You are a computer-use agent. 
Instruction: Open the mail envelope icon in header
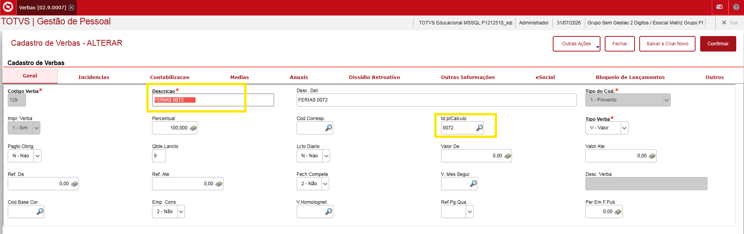point(720,7)
